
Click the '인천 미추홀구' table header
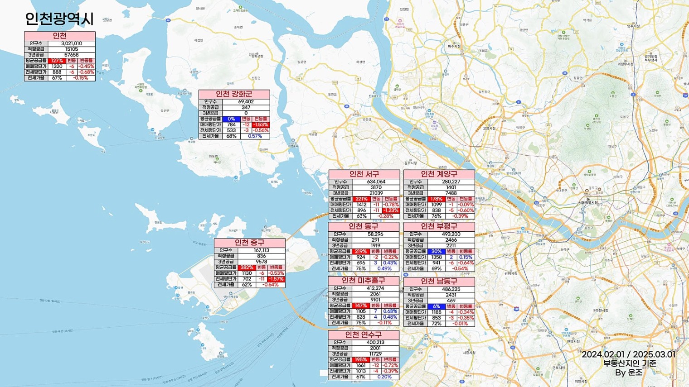(x=364, y=281)
